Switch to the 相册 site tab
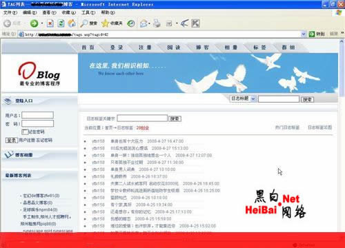Screen dimensions: 345x248 pyautogui.click(x=231, y=48)
